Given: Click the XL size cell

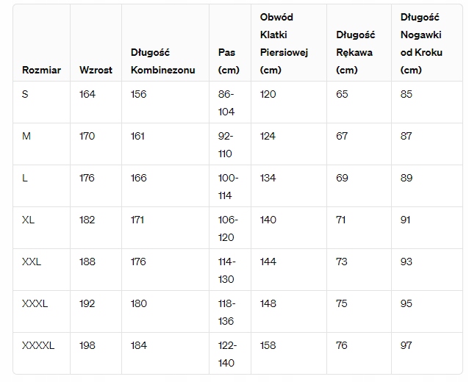Looking at the screenshot, I should (29, 220).
